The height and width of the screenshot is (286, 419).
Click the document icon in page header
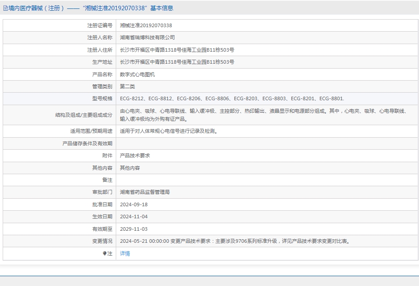(5, 8)
